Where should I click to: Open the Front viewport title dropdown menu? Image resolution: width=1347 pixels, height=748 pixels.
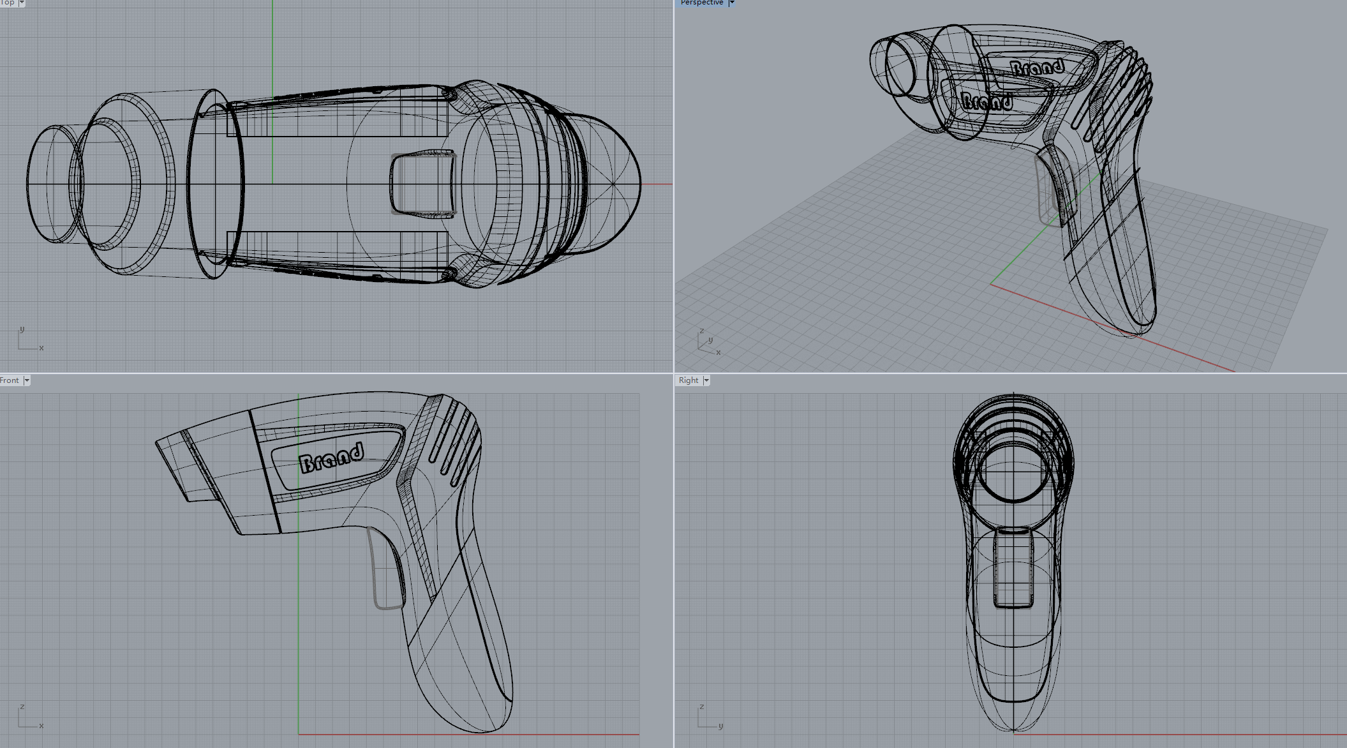pos(27,380)
